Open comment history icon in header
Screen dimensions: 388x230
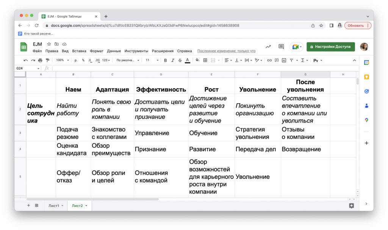(281, 47)
